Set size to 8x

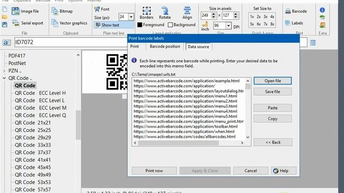point(273,24)
